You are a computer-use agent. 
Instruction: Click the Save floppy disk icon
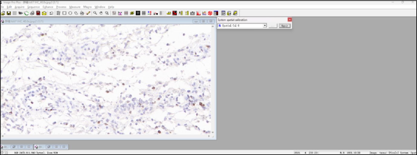9,13
